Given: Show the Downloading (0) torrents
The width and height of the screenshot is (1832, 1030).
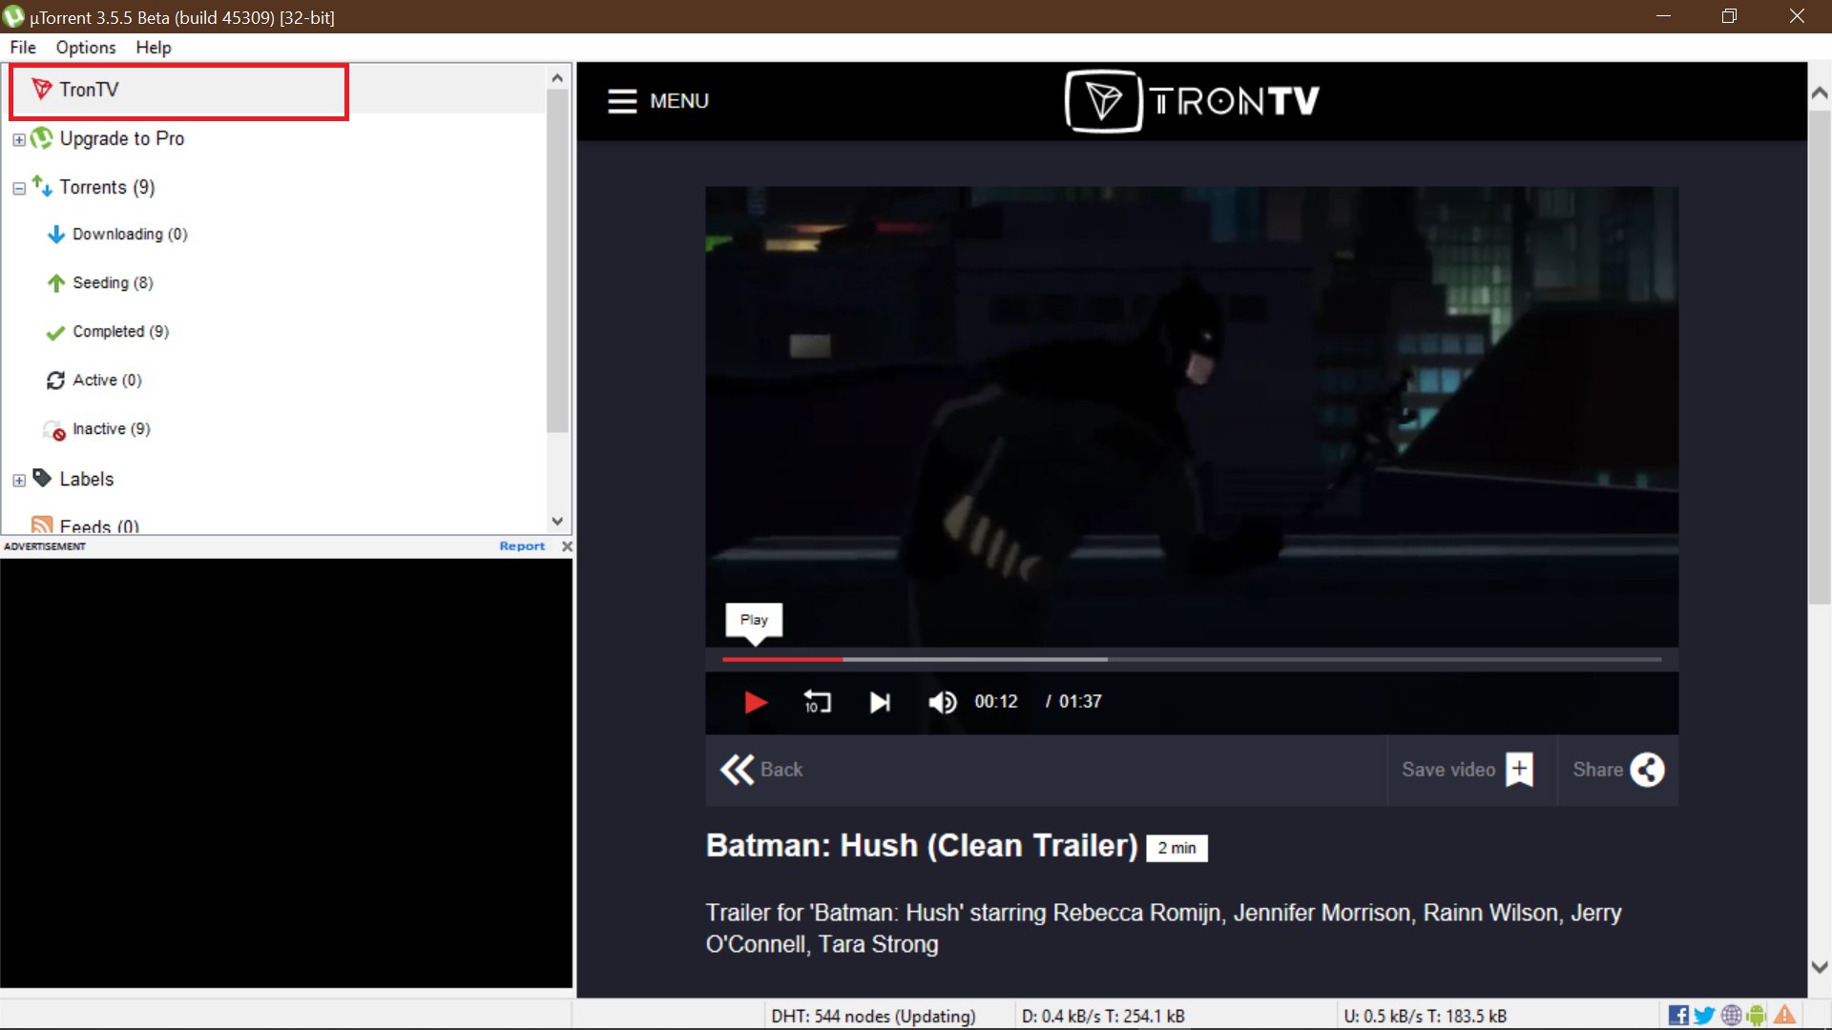Looking at the screenshot, I should (130, 234).
